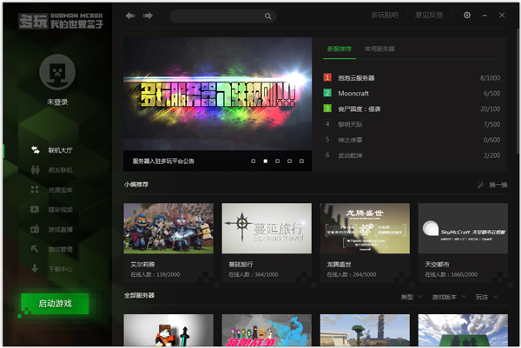Click 在线人数：139/2000 under 艾尔莉雅

[x=155, y=274]
